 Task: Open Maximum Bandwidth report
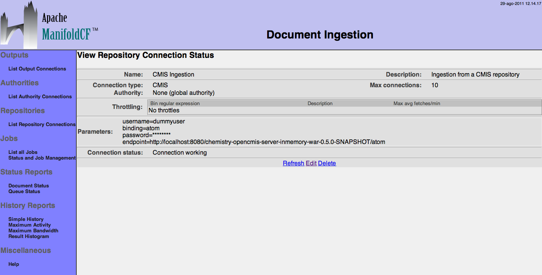click(33, 231)
